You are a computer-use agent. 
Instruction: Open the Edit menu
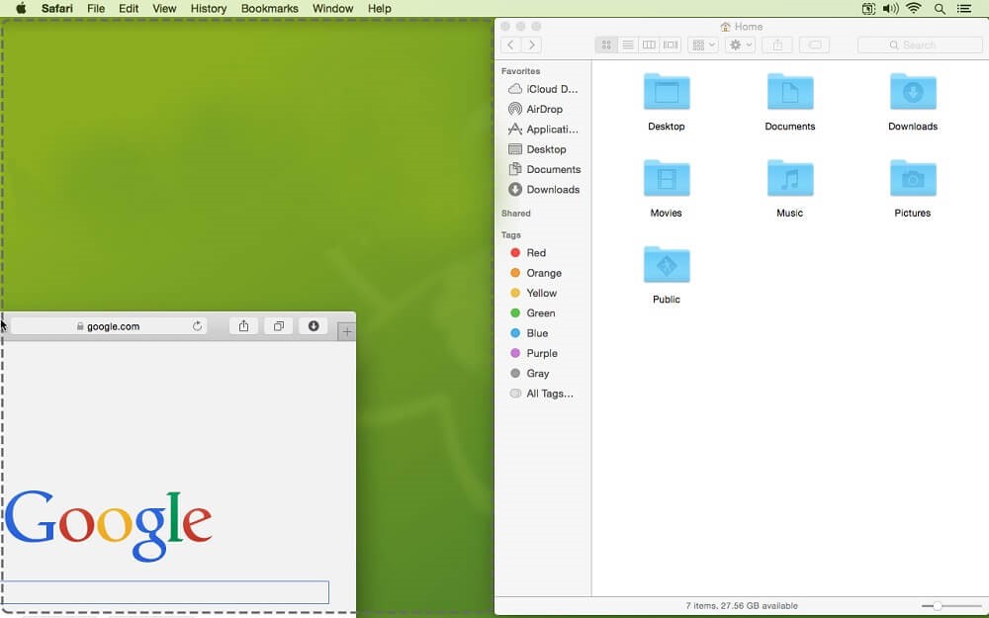(x=129, y=8)
